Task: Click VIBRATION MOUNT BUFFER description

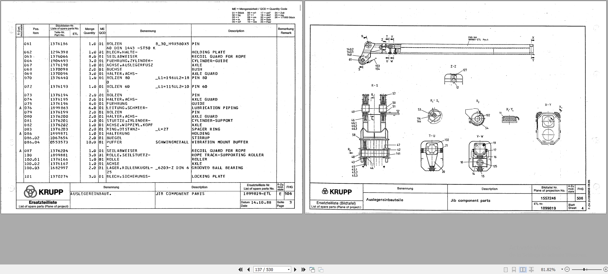Action: (x=220, y=142)
